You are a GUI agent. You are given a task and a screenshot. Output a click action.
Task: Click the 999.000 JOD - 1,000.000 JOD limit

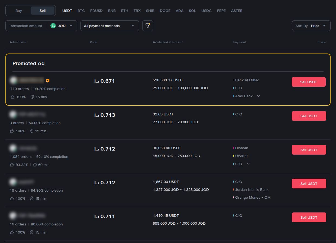pyautogui.click(x=179, y=224)
